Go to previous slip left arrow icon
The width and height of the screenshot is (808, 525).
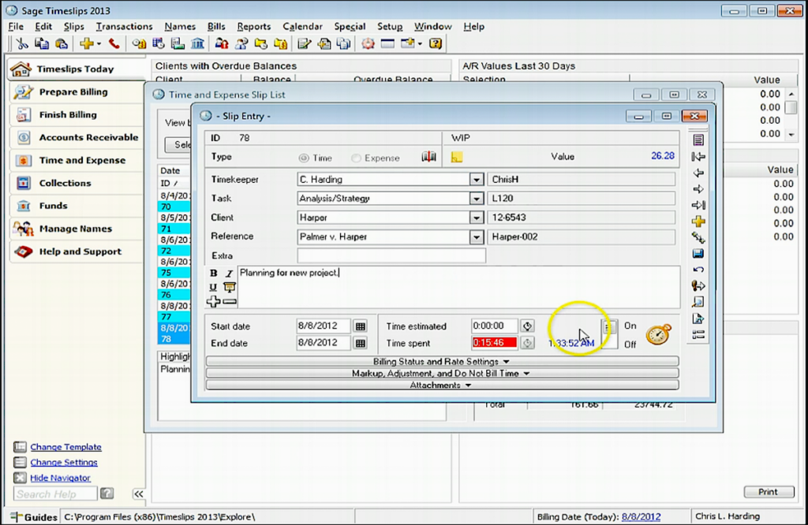(698, 173)
